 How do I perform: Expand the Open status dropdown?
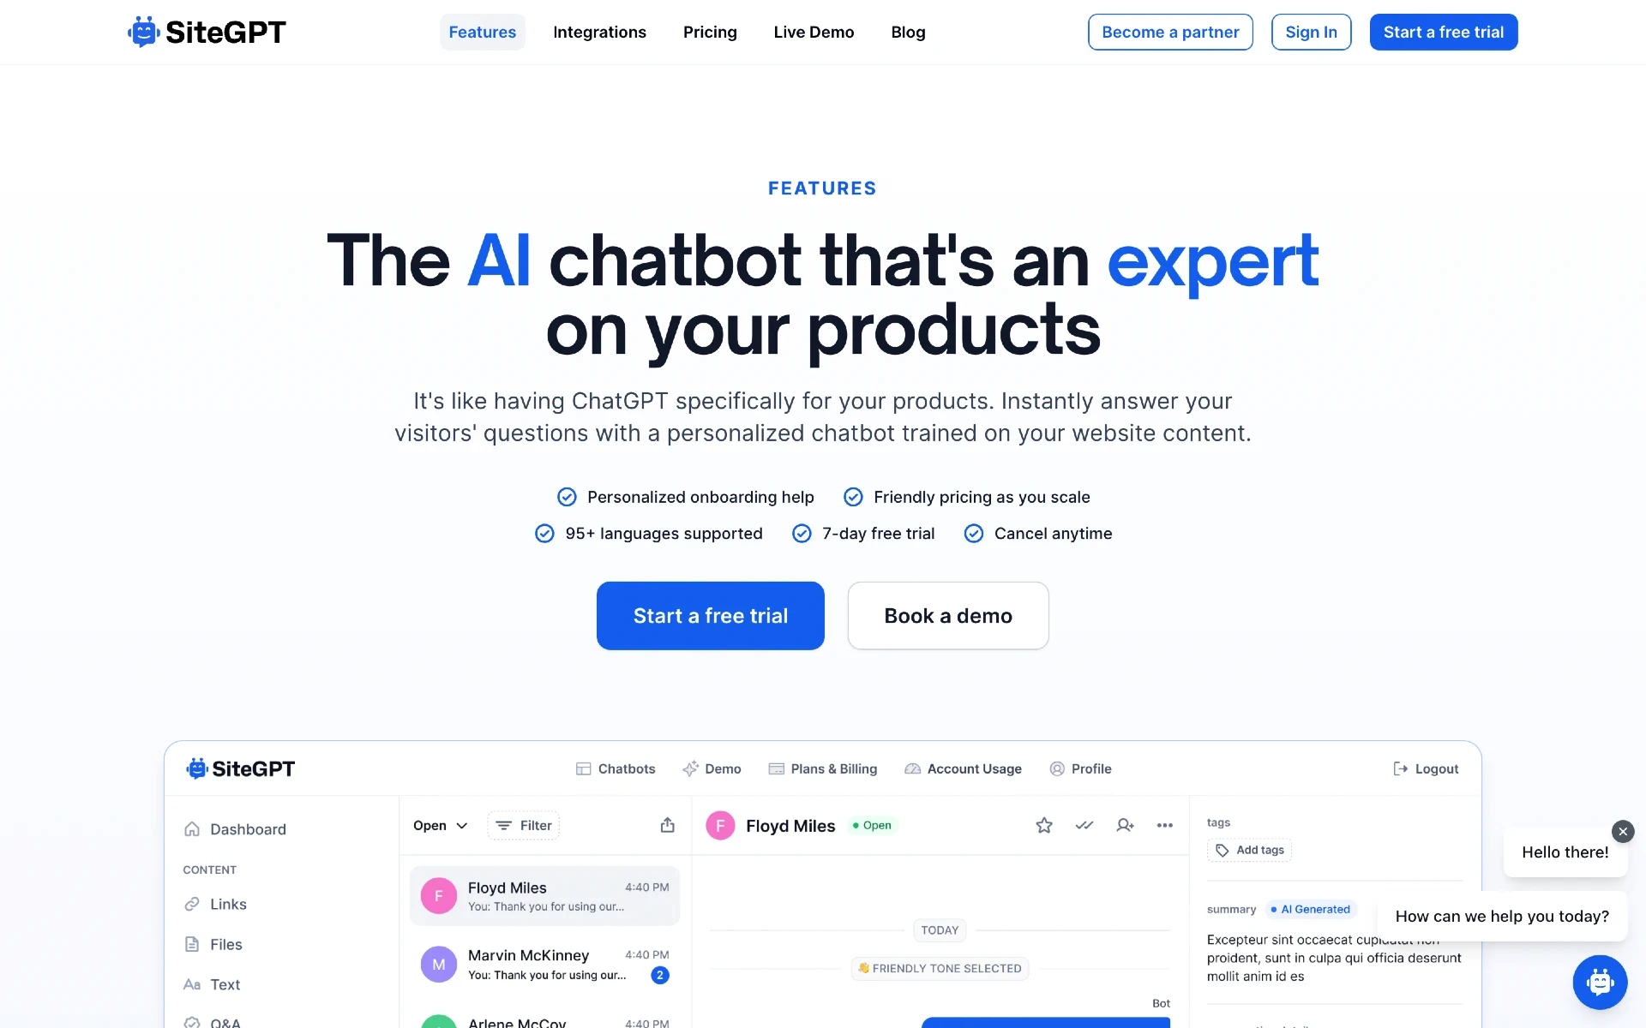pyautogui.click(x=438, y=826)
